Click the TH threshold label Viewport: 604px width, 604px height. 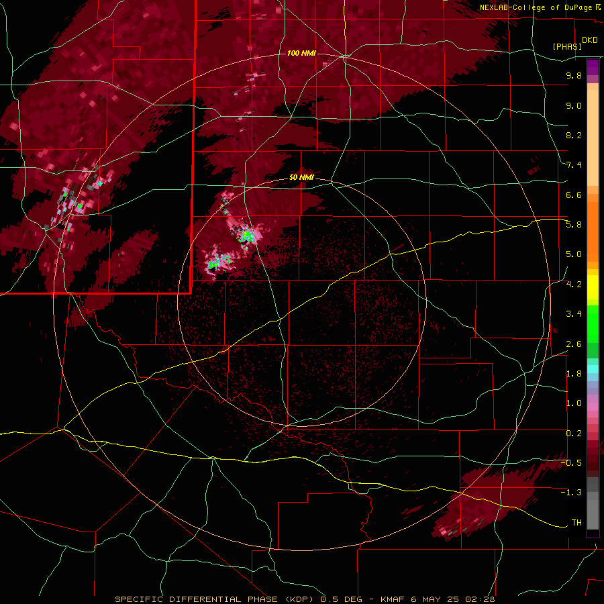[576, 523]
